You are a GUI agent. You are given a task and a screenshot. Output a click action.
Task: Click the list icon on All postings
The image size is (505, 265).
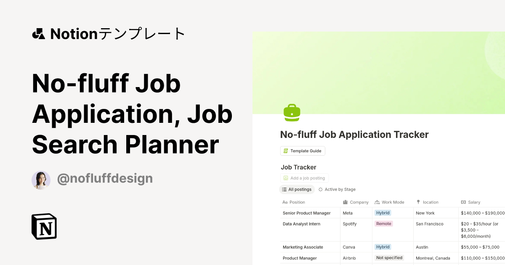(x=284, y=189)
